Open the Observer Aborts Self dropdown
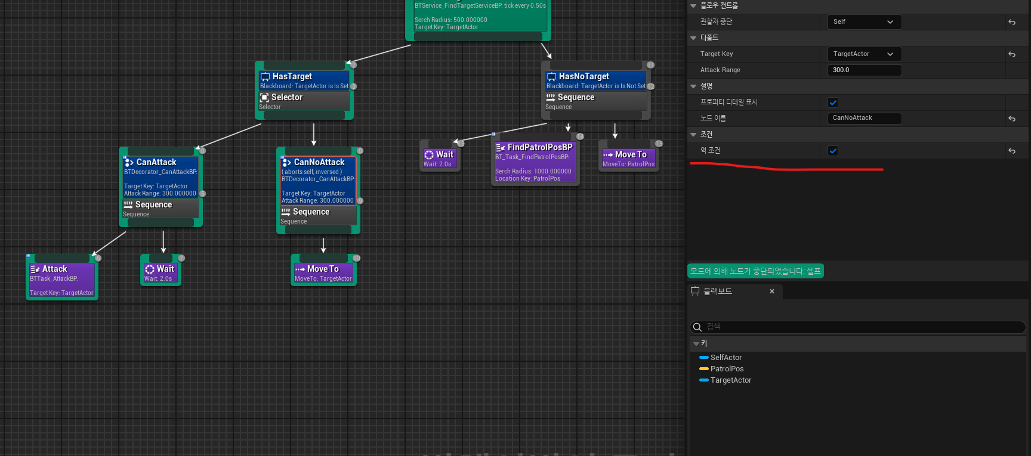 tap(864, 22)
